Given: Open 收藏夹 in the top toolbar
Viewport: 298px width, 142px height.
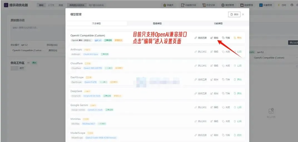Looking at the screenshot, I should [168, 5].
